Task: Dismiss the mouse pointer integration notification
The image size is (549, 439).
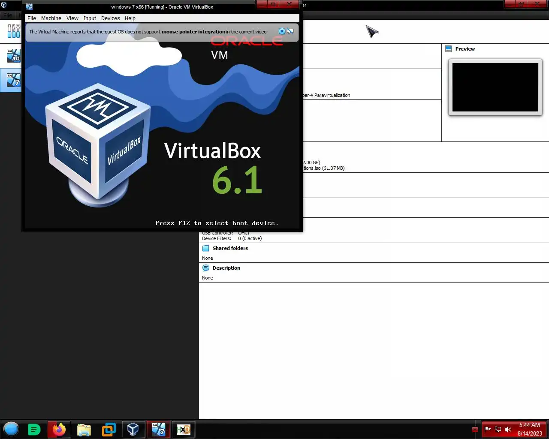Action: tap(282, 31)
